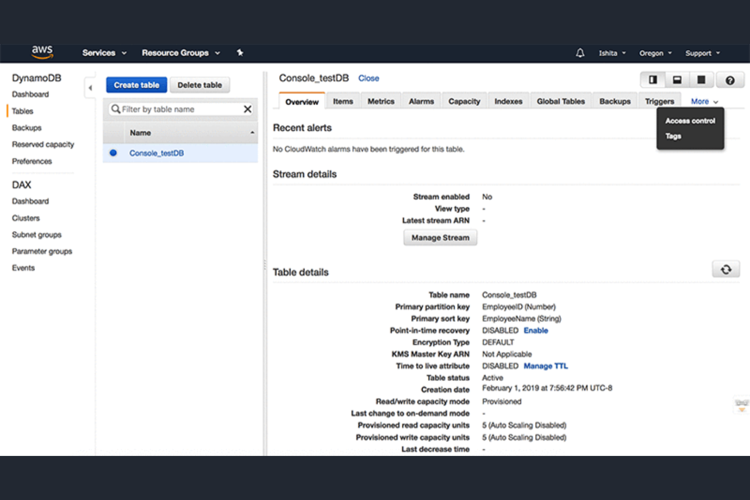The height and width of the screenshot is (500, 750).
Task: Sort tables by Name column arrow
Action: coord(252,133)
